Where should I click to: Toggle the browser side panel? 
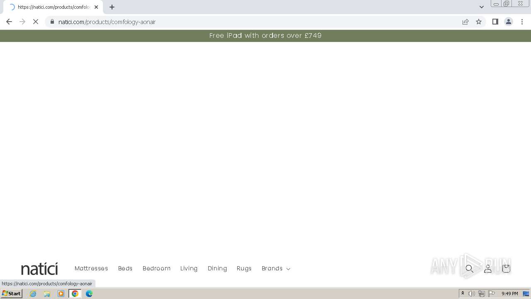click(x=495, y=22)
